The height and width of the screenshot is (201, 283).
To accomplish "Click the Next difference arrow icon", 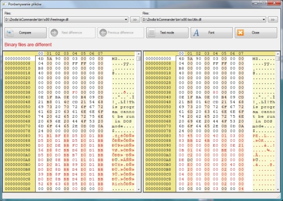I will pos(54,32).
